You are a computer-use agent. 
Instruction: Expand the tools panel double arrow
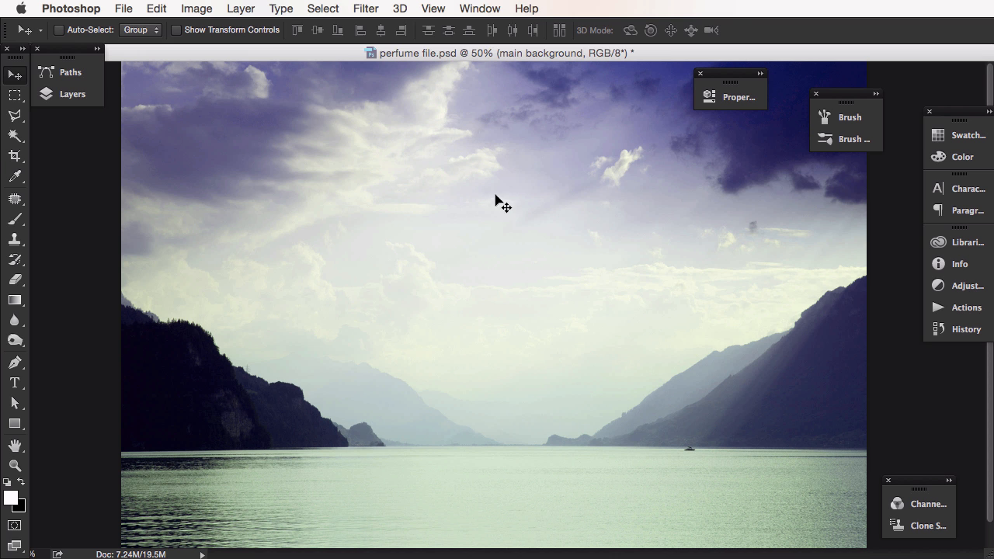coord(23,49)
